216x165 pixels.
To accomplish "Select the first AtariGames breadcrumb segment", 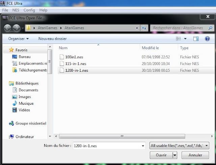I will 47,28.
